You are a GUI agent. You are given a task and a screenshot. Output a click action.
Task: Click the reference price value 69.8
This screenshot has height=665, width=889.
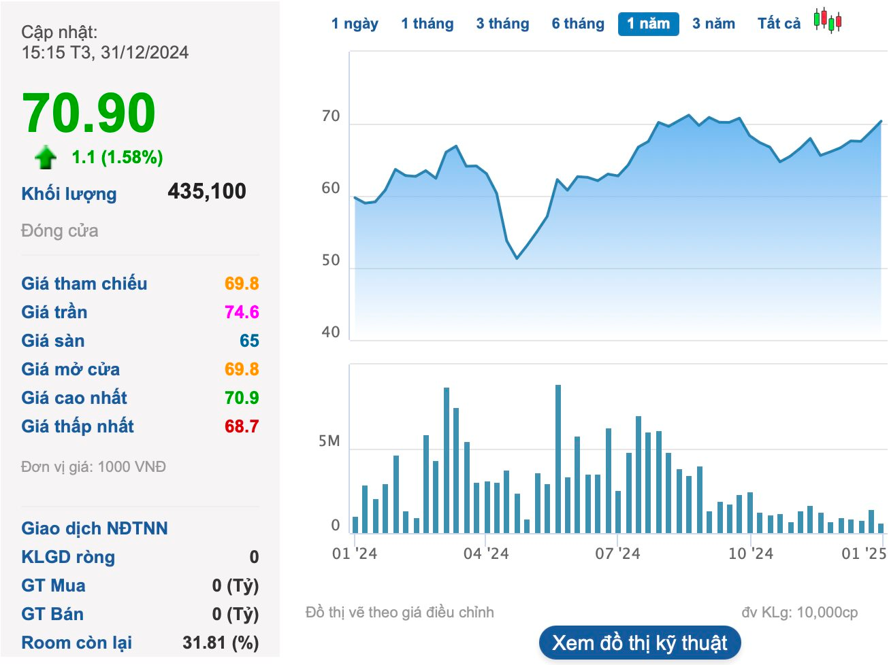[242, 284]
